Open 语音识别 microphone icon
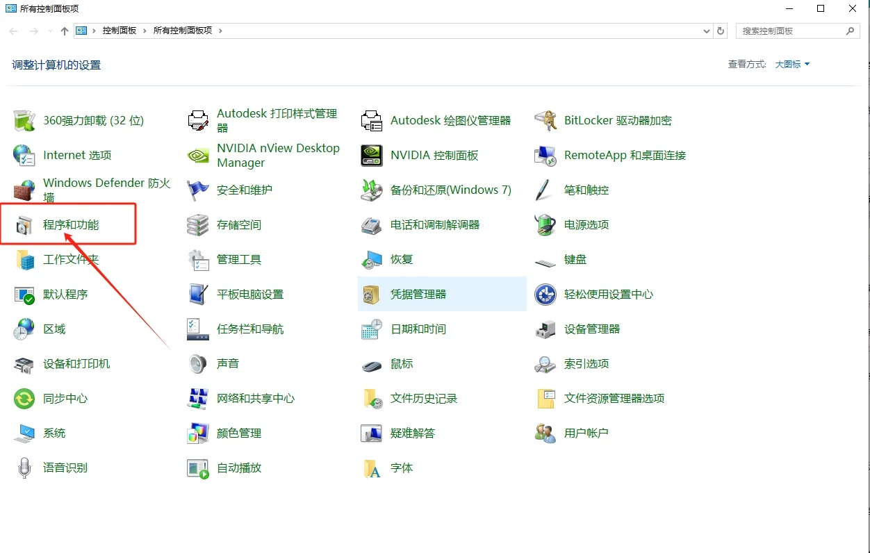 pyautogui.click(x=24, y=468)
